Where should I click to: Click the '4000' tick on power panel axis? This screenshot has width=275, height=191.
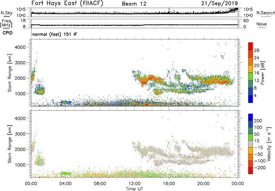point(20,47)
